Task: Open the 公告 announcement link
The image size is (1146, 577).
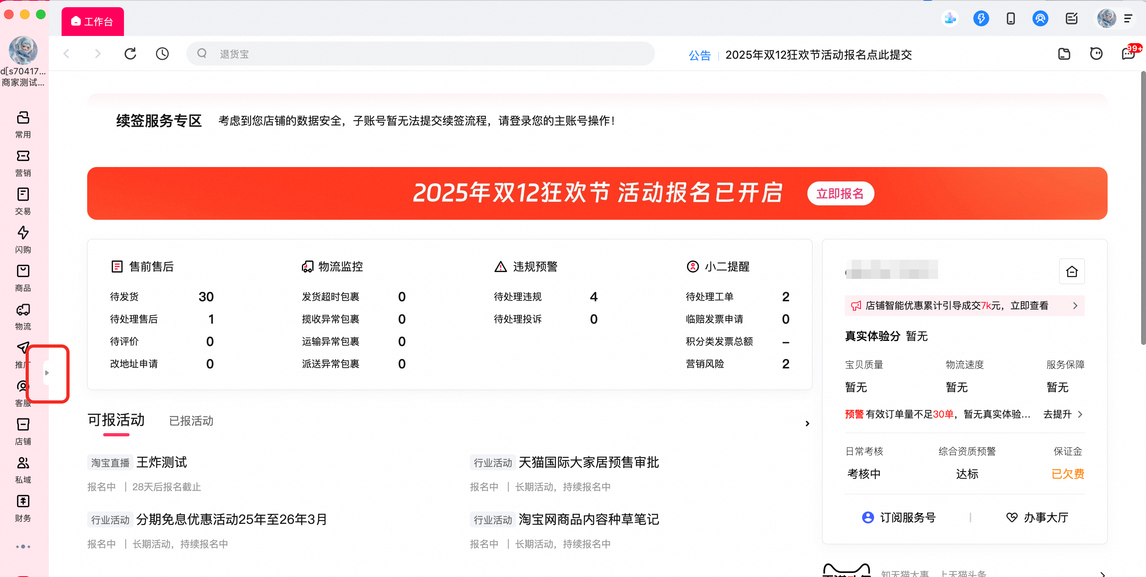Action: click(x=699, y=55)
